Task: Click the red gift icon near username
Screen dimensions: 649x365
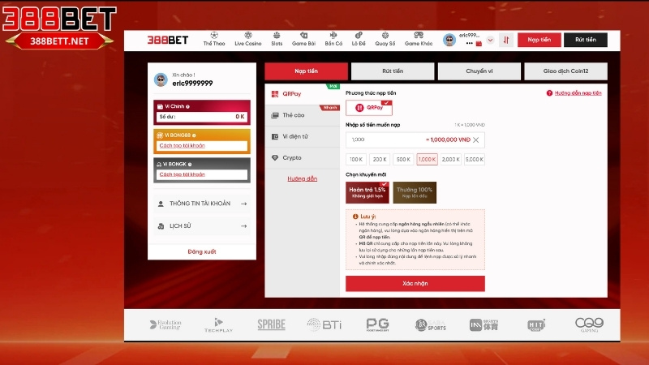Action: pyautogui.click(x=479, y=44)
